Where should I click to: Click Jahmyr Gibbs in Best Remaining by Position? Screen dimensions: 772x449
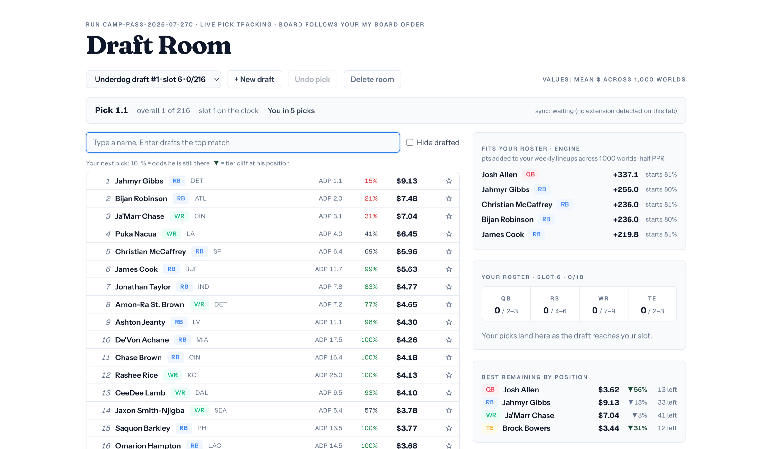tap(526, 402)
